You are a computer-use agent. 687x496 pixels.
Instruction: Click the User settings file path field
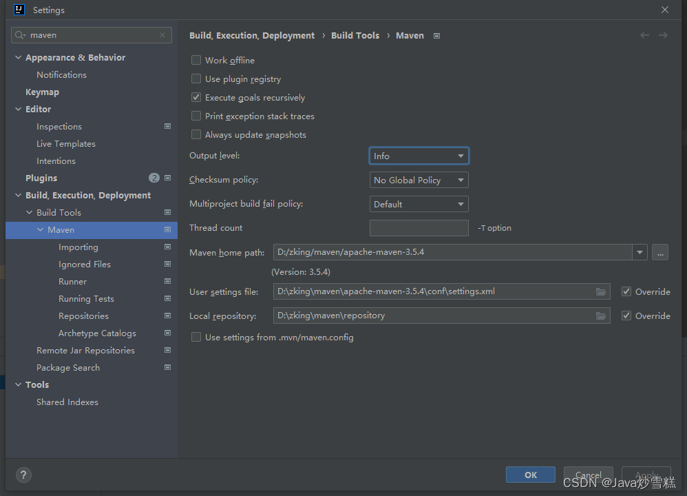point(442,291)
